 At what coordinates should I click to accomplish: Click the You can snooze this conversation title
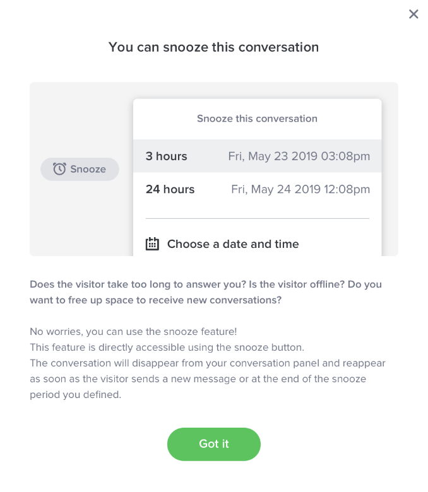pyautogui.click(x=213, y=47)
